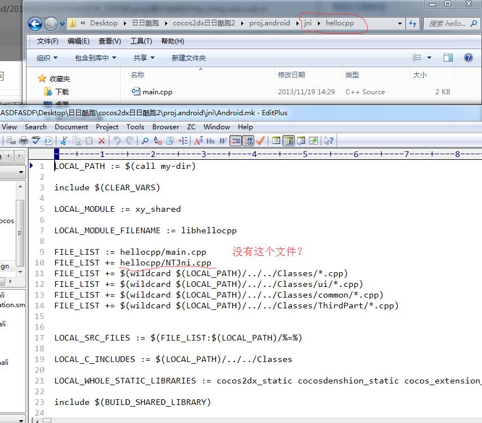
Task: Go back using Explorer's blue back arrow
Action: (x=35, y=24)
